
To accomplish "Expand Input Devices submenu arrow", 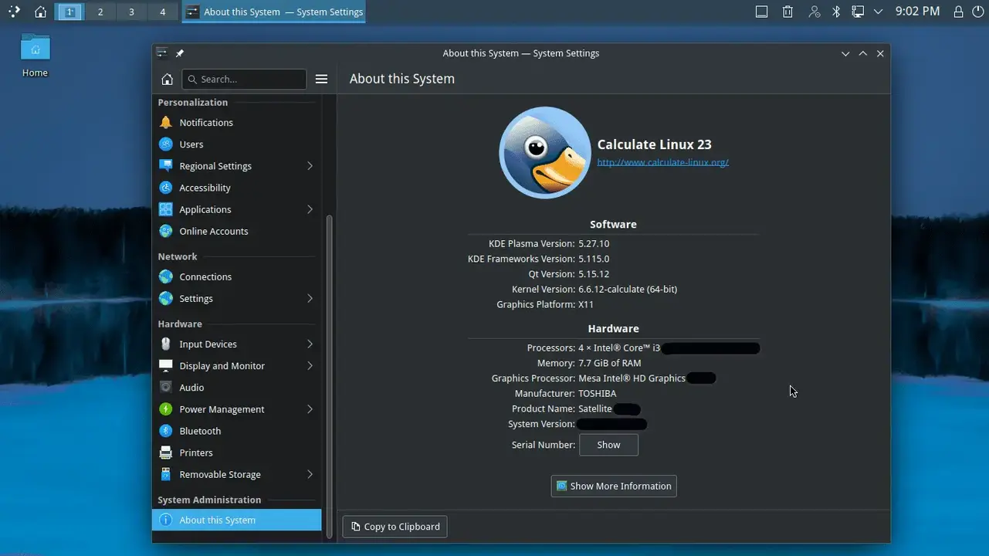I will (310, 344).
